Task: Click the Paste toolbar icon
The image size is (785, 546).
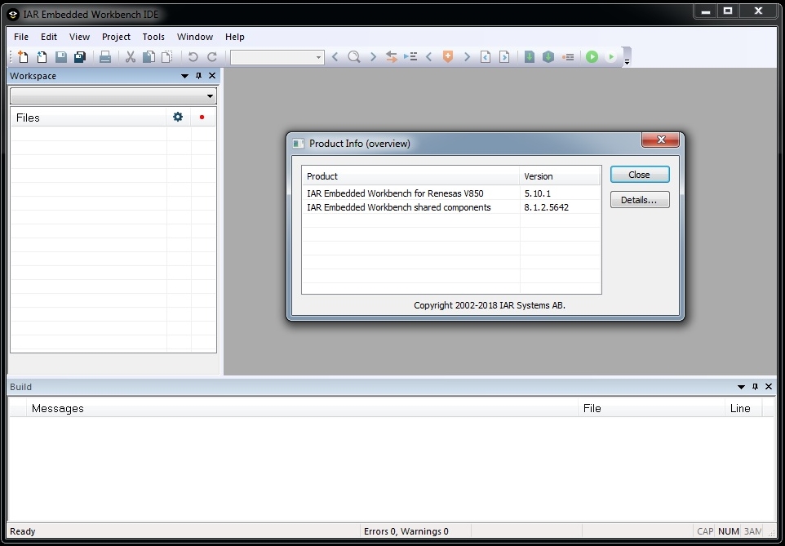Action: tap(167, 57)
